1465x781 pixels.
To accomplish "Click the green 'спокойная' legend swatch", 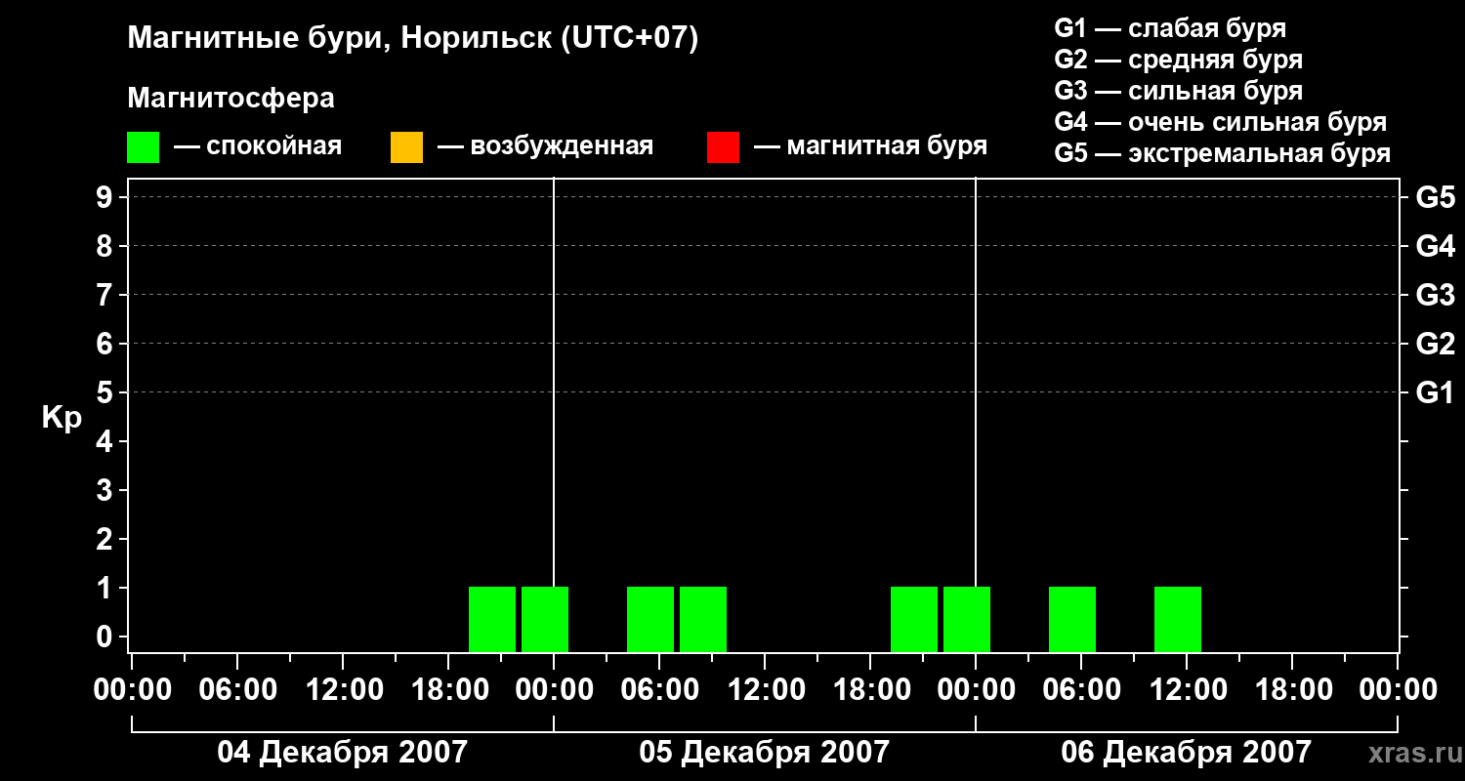I will tap(143, 147).
